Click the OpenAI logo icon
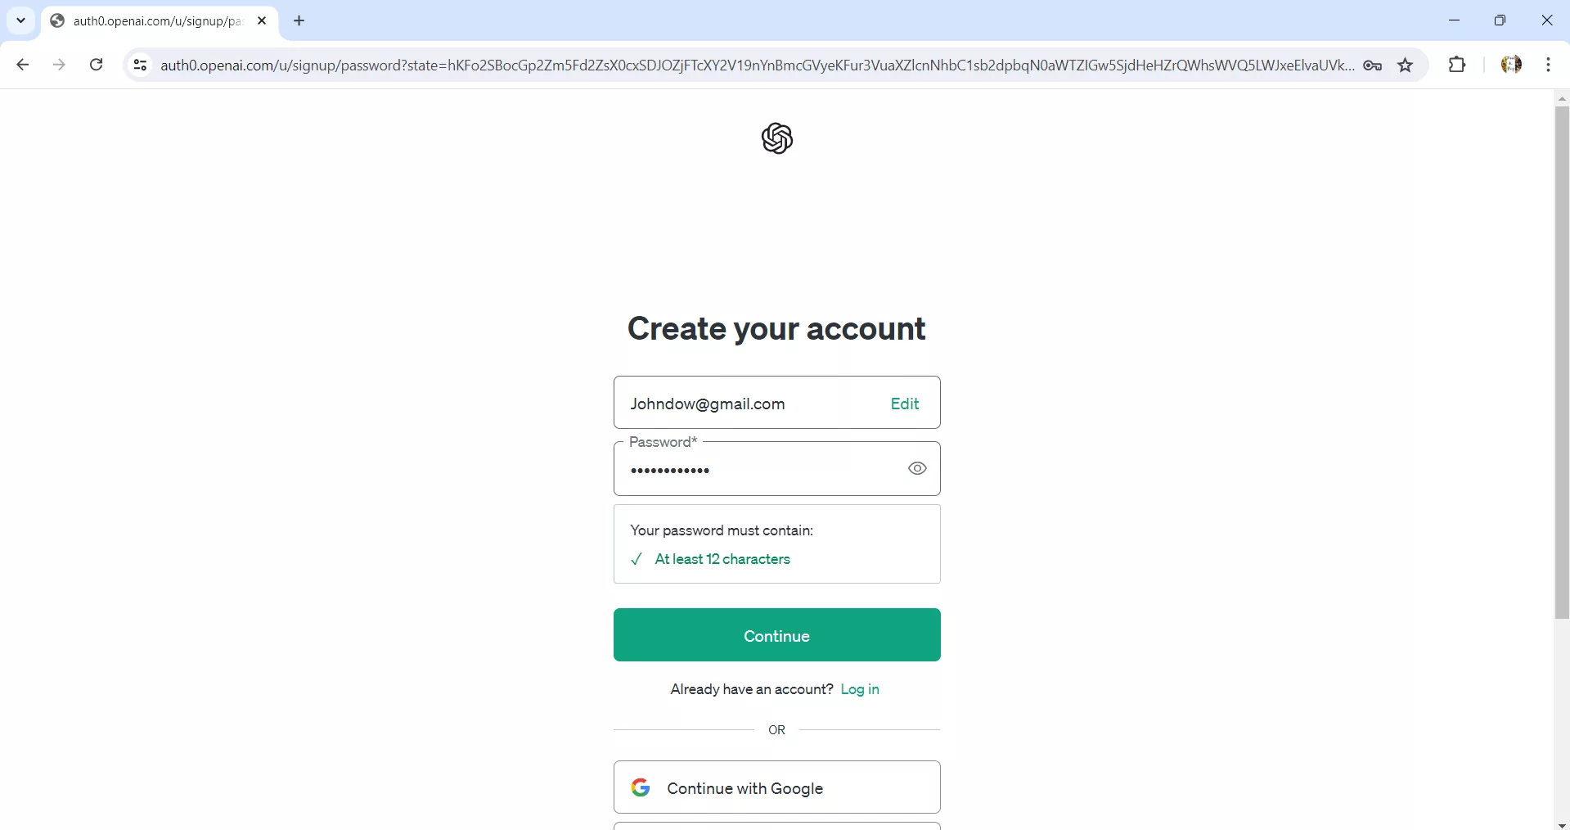The height and width of the screenshot is (830, 1570). click(x=776, y=139)
